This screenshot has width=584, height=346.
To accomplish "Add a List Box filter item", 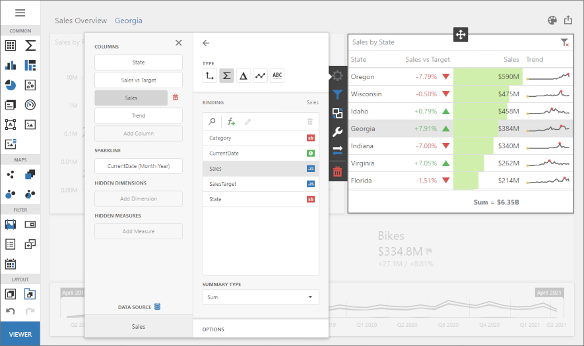I will [x=11, y=244].
